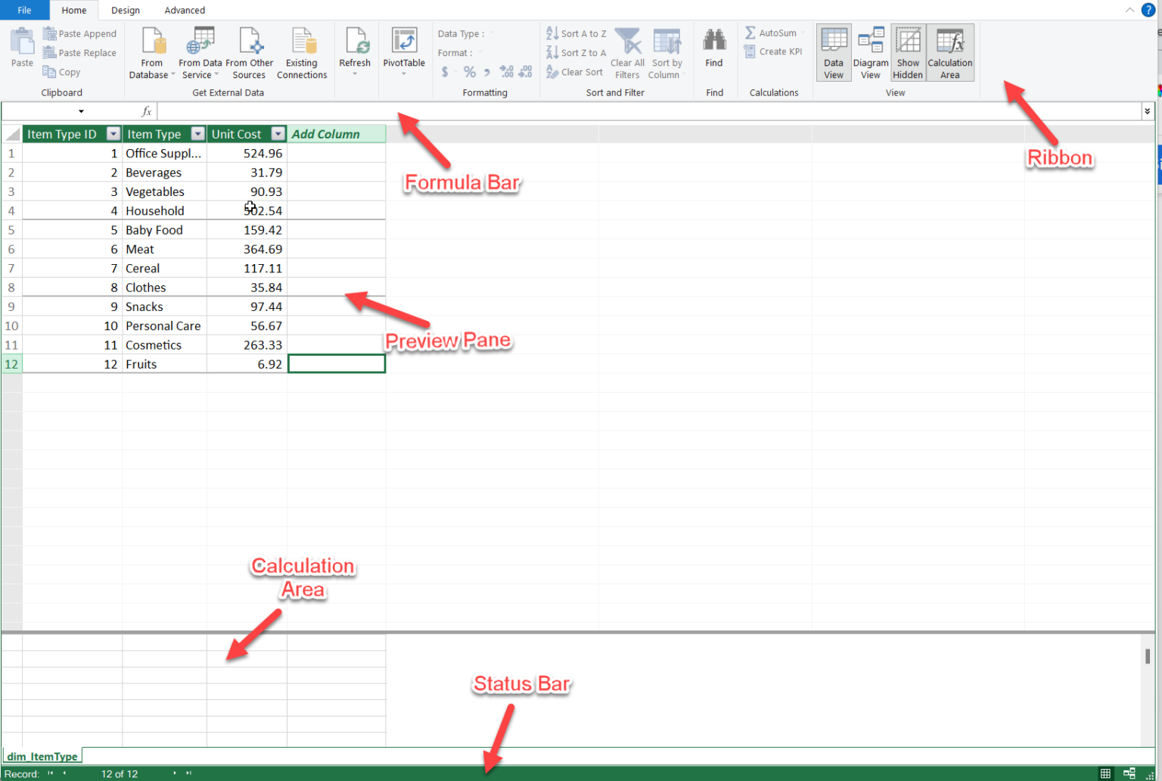Open the Data Type dropdown
1162x781 pixels.
(x=491, y=33)
